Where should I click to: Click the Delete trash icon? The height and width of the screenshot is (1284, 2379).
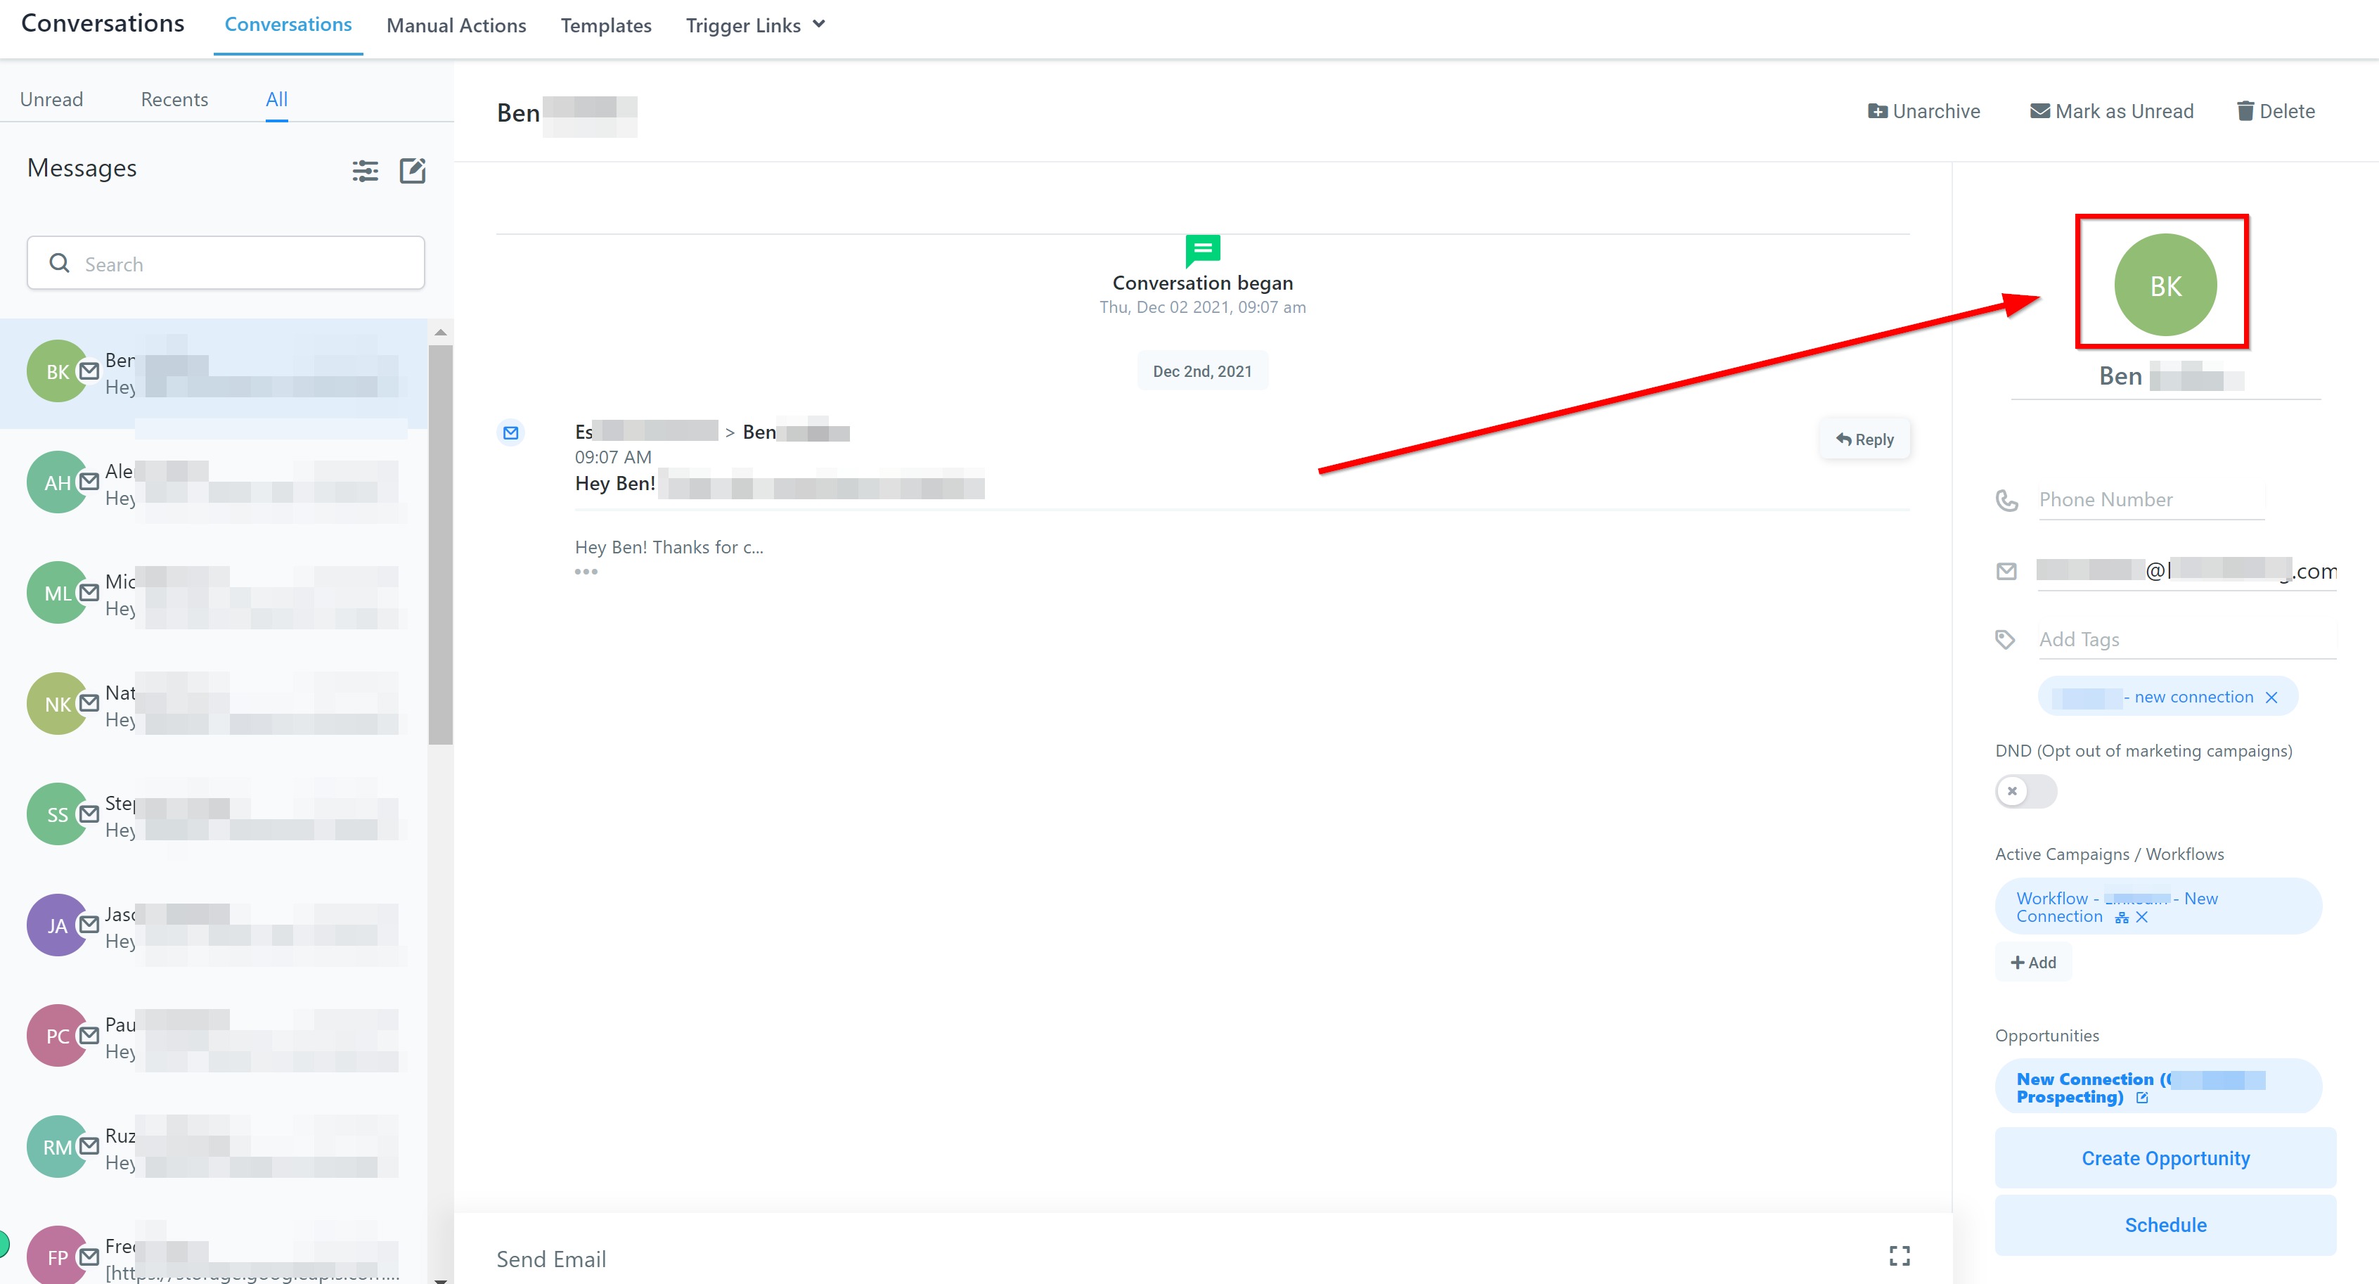coord(2245,111)
